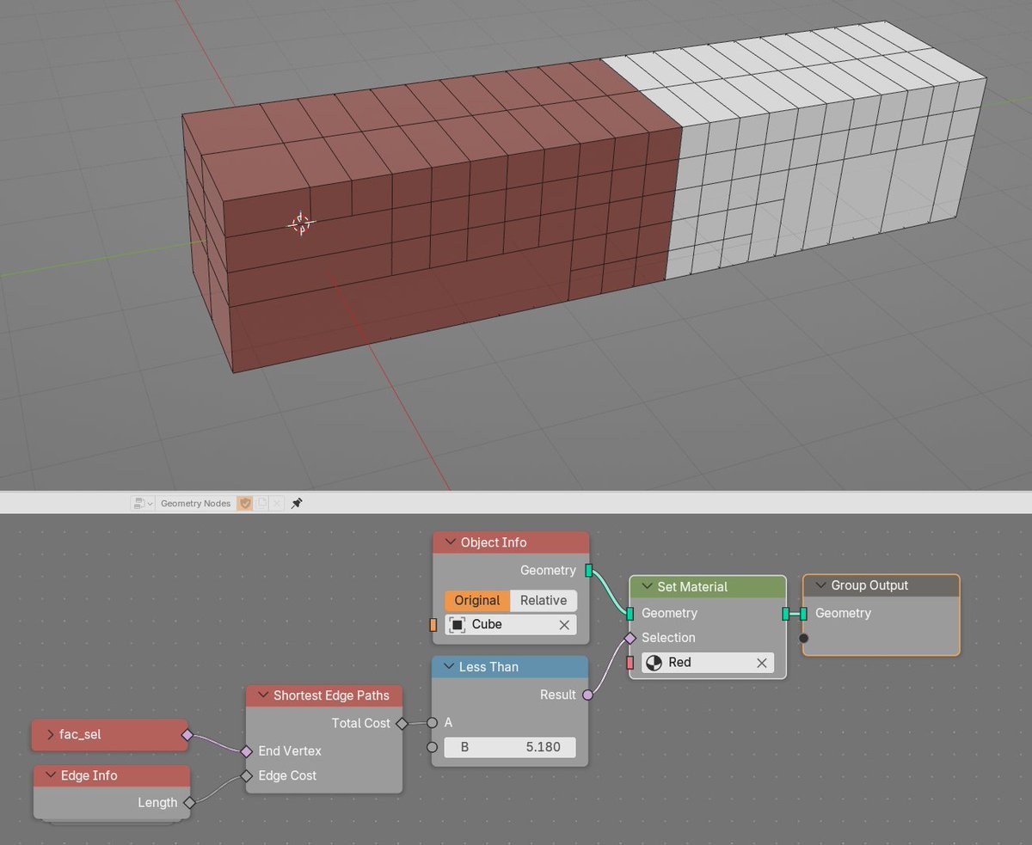
Task: Open the Red material selector
Action: coord(707,663)
